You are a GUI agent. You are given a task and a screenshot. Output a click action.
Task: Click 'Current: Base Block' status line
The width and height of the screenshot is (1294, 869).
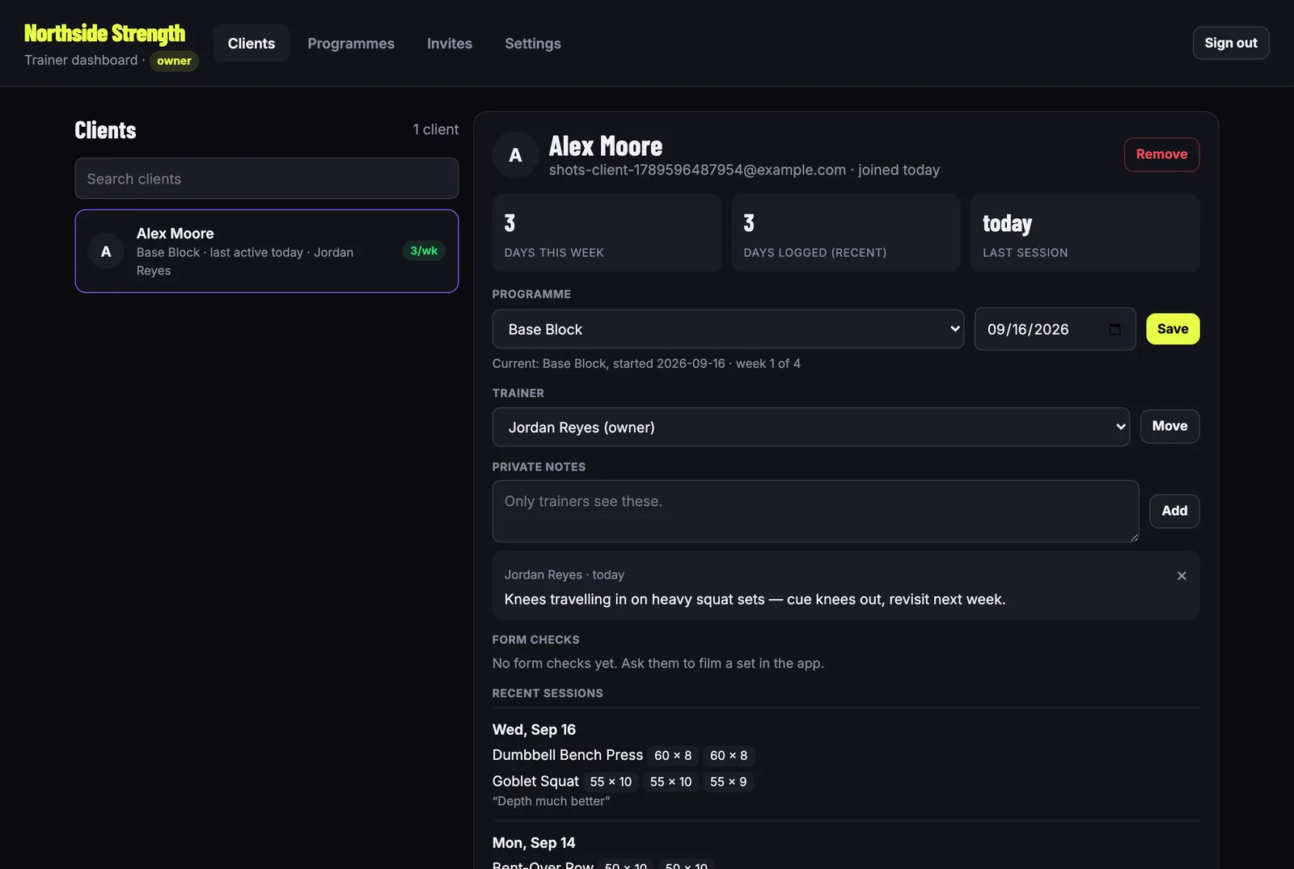646,364
